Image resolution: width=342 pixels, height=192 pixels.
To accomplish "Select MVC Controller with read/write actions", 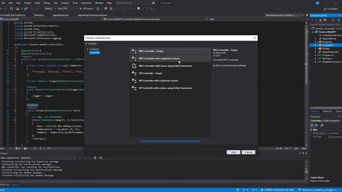I will (x=170, y=59).
